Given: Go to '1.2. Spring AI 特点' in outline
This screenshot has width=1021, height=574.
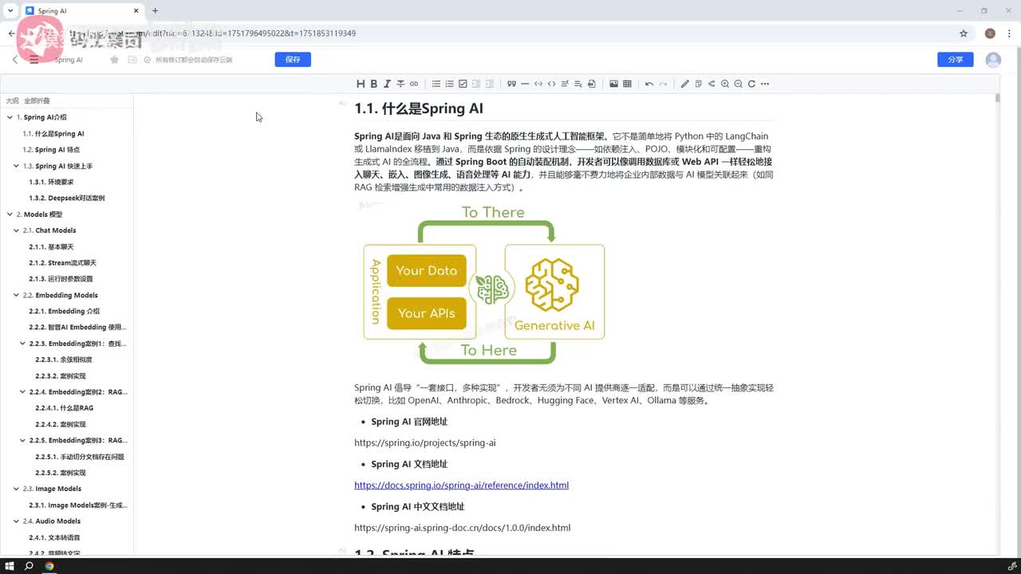Looking at the screenshot, I should tap(51, 150).
